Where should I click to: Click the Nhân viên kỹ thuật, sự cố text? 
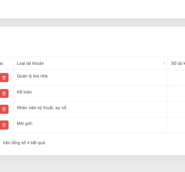(41, 108)
